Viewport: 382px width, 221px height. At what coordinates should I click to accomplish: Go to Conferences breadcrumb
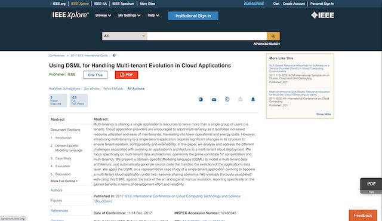click(x=57, y=56)
